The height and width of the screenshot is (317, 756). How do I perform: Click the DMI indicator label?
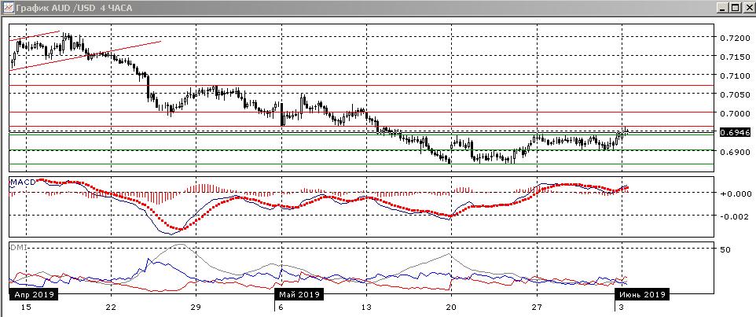[x=17, y=247]
